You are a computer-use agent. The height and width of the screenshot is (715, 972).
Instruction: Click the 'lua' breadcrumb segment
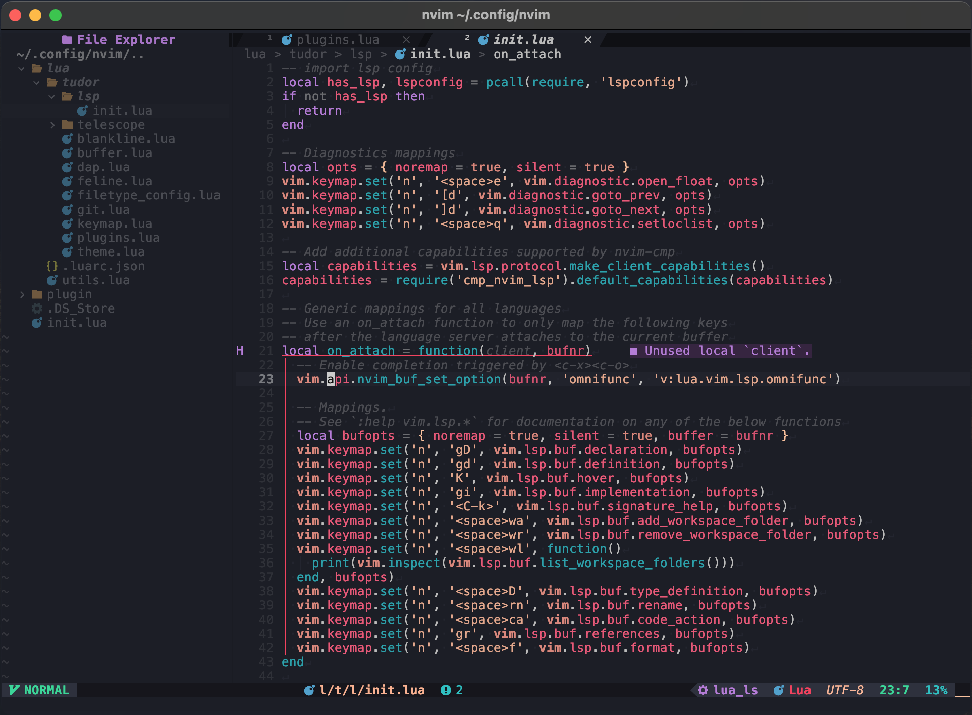(255, 54)
